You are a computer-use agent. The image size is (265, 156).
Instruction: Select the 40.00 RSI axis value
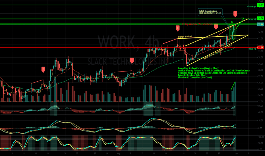point(260,112)
